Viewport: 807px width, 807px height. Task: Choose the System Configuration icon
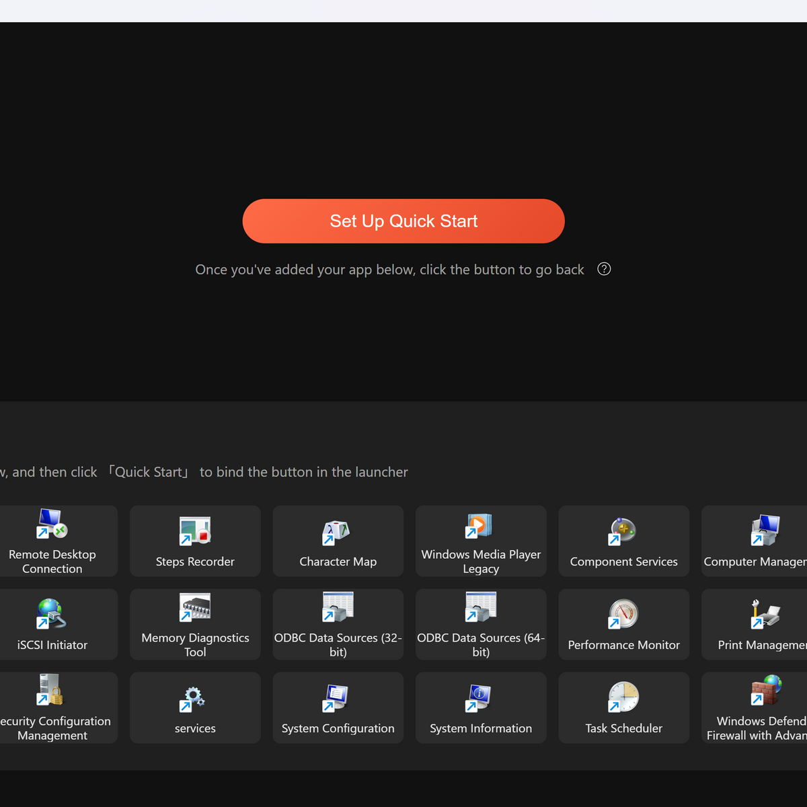click(336, 698)
